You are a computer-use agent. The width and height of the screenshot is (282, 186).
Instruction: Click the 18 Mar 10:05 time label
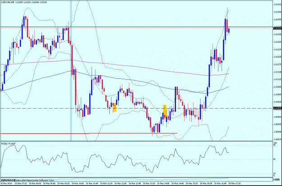(x=78, y=184)
